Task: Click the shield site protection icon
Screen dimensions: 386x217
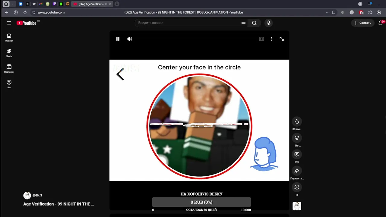Action: pos(34,12)
